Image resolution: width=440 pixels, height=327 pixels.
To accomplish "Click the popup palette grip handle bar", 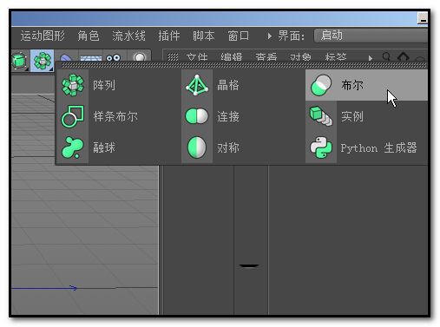I will [x=244, y=66].
